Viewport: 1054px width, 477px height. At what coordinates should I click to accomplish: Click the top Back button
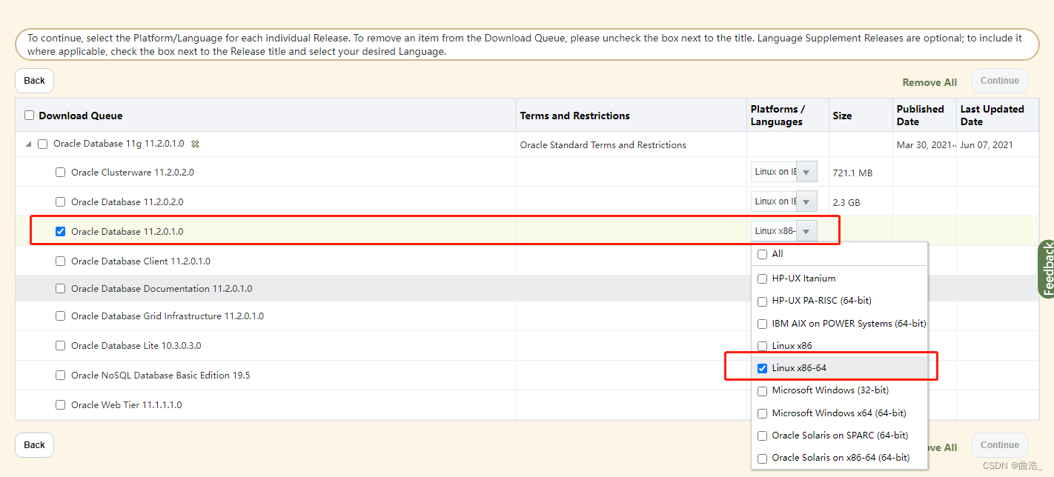pyautogui.click(x=34, y=81)
